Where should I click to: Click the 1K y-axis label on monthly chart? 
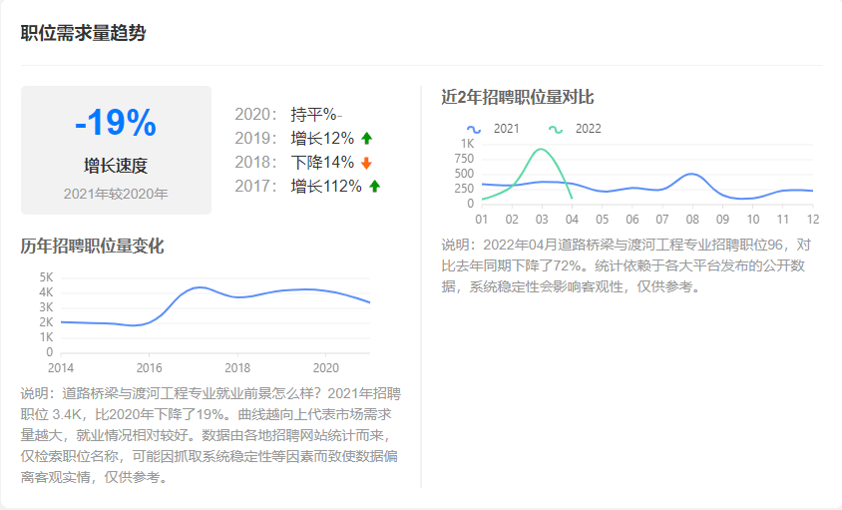(x=467, y=144)
